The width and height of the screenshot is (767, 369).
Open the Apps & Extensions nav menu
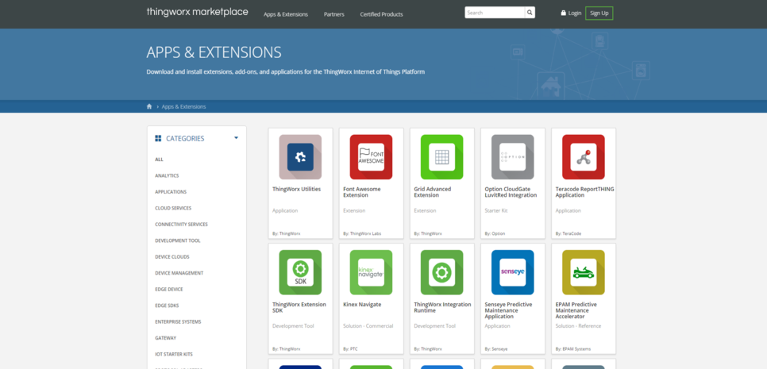coord(286,14)
